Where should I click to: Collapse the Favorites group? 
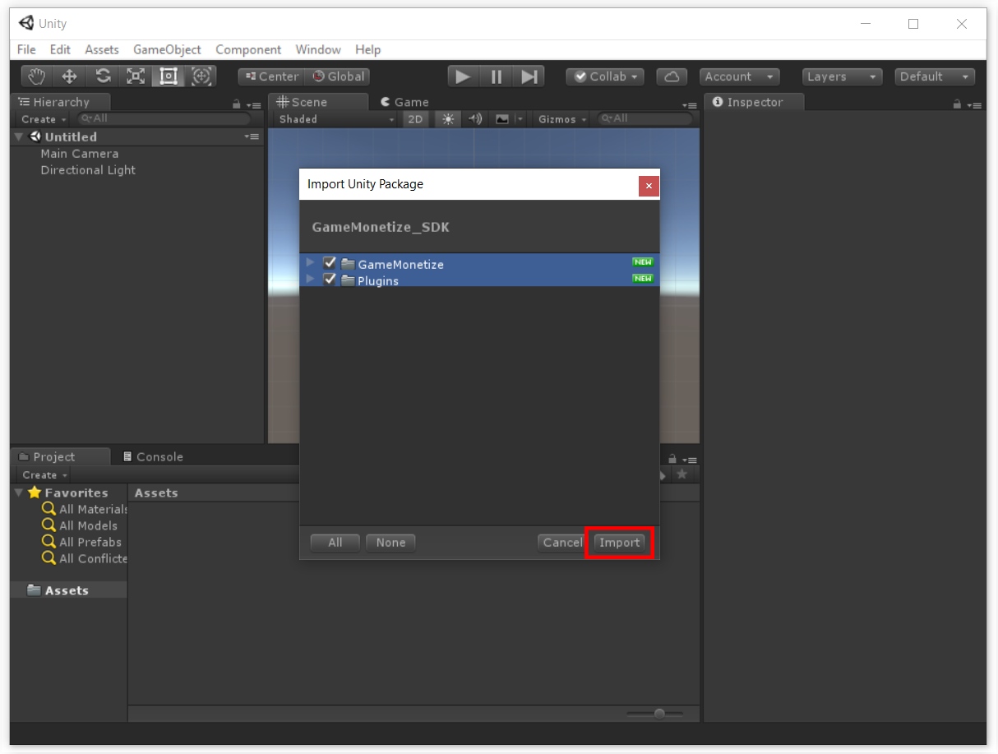tap(19, 493)
